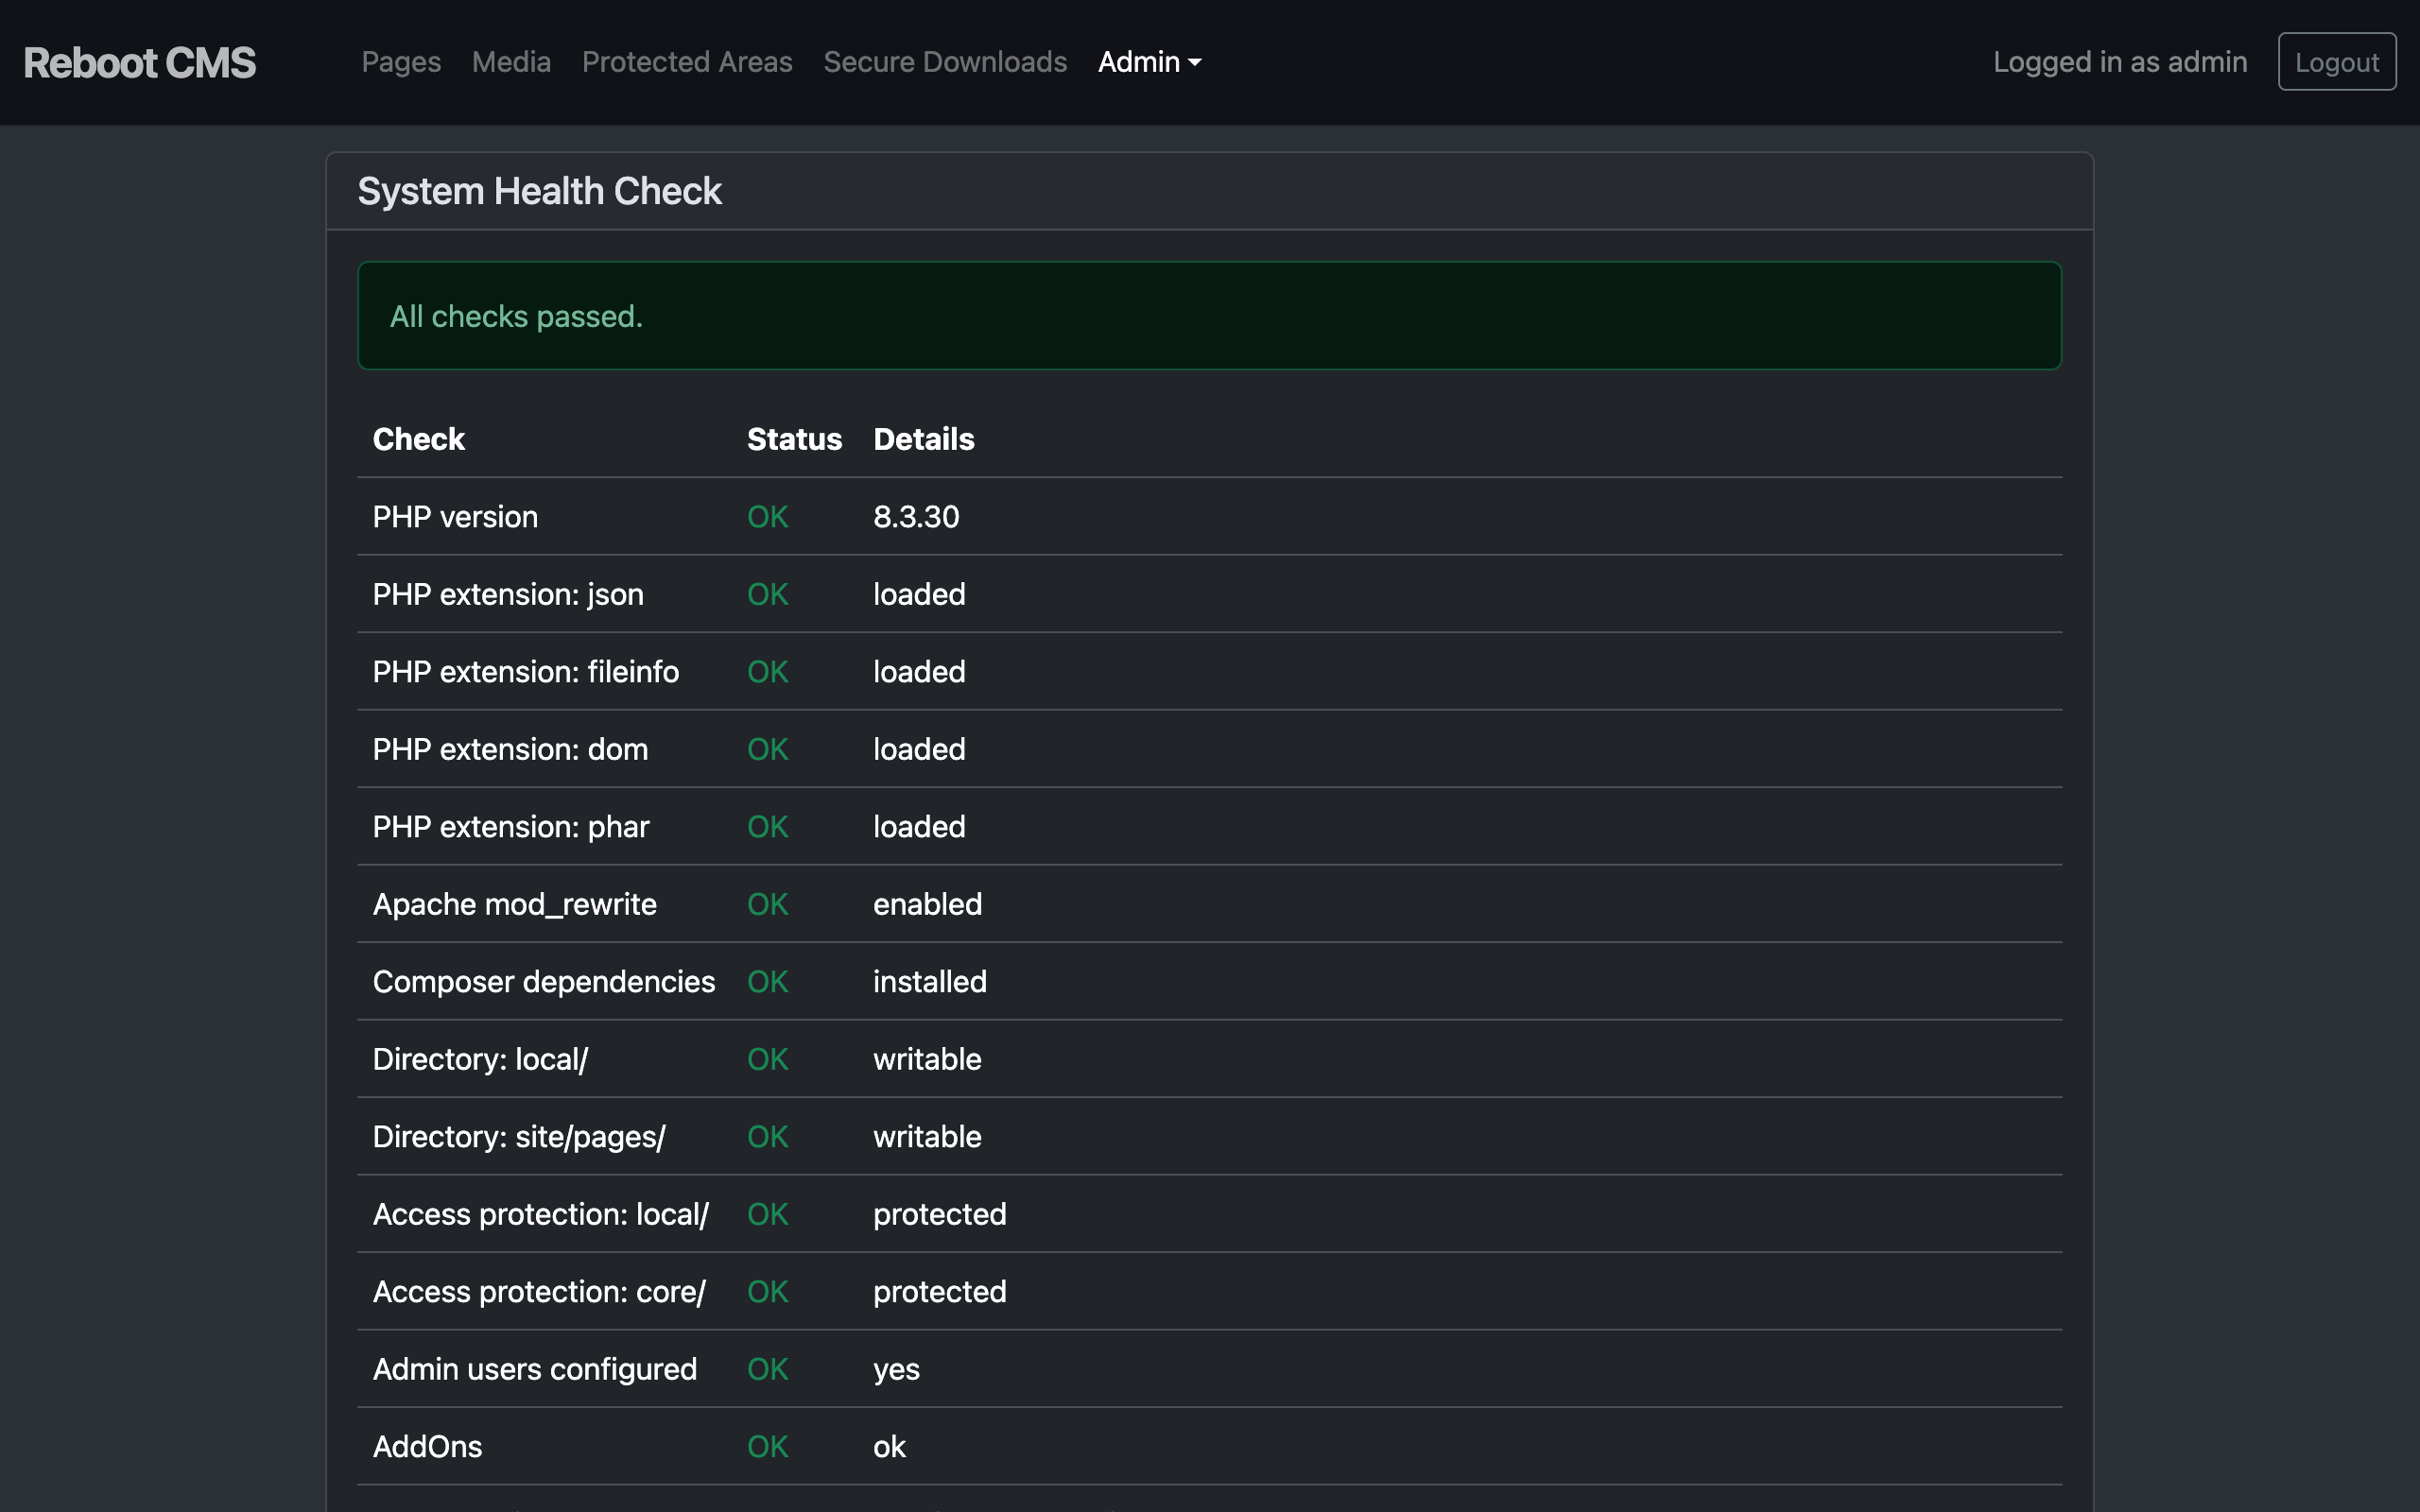
Task: Click 'loaded' detail for dom extension
Action: 919,749
